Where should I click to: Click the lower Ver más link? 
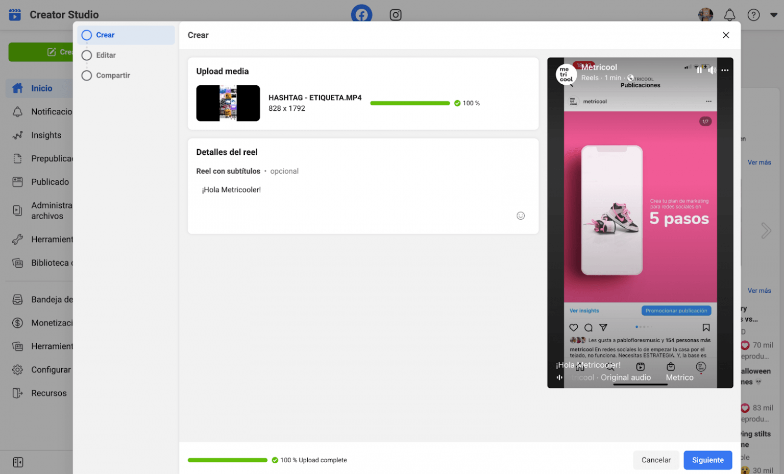click(759, 291)
